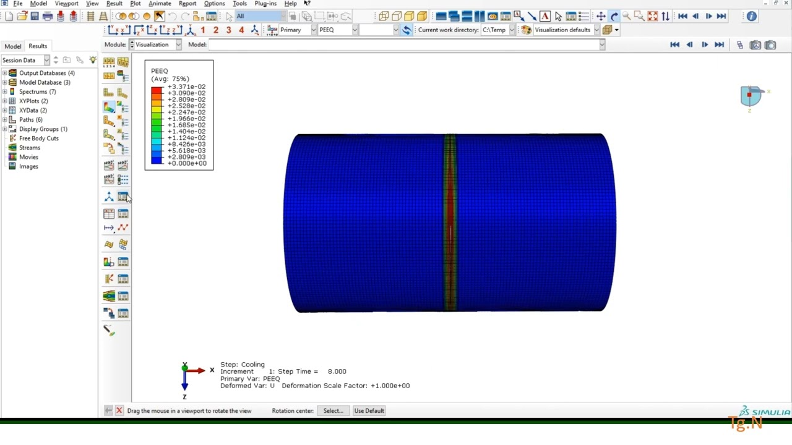Apply custom view 1
Image resolution: width=792 pixels, height=445 pixels.
click(x=203, y=30)
